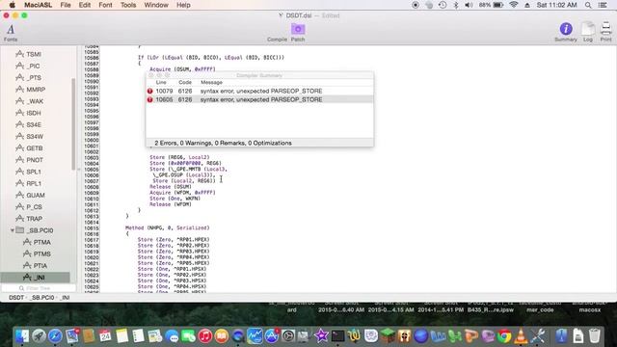Open the Patch tool in toolbar
This screenshot has width=617, height=347.
[298, 32]
